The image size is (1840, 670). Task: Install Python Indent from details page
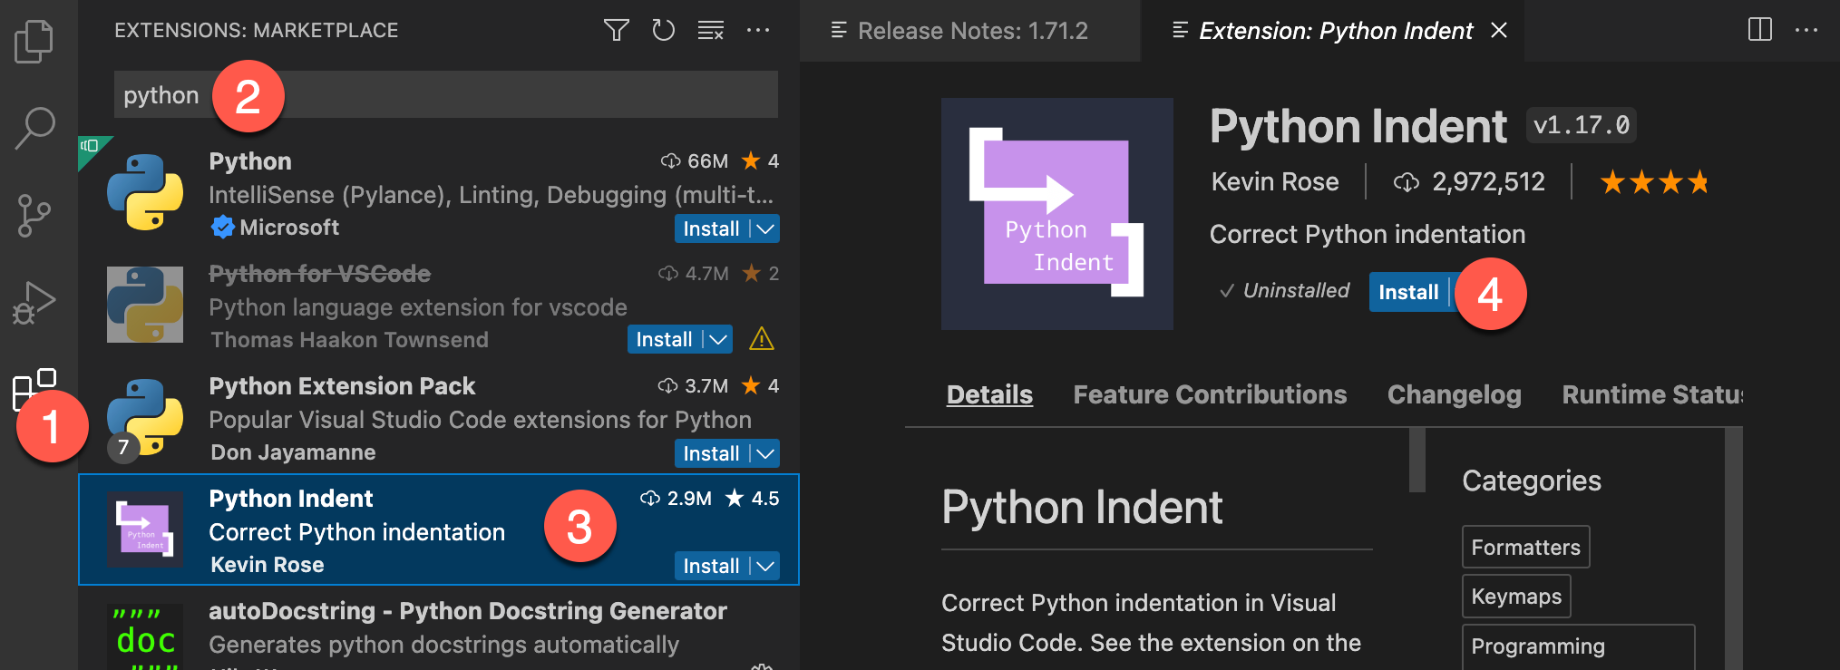pos(1408,292)
